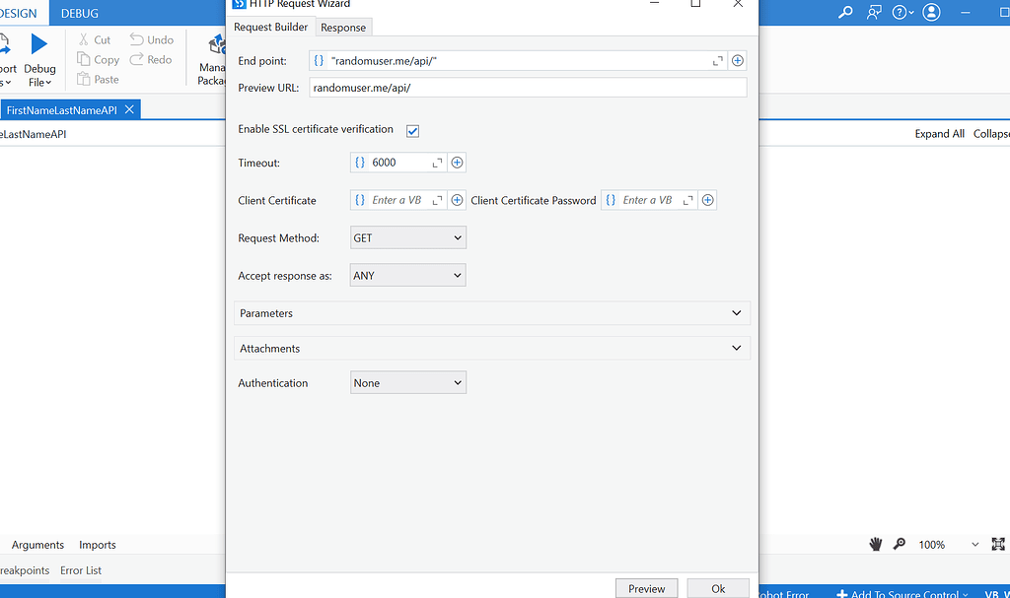
Task: Toggle the zoom fit icon in status bar
Action: [1000, 543]
